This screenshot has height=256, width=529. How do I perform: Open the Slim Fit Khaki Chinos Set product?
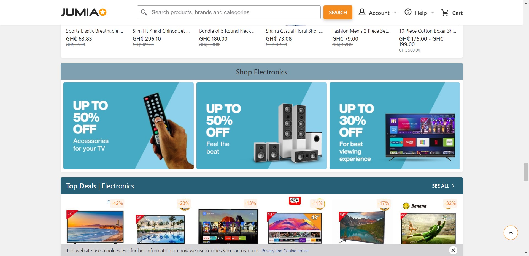click(161, 31)
